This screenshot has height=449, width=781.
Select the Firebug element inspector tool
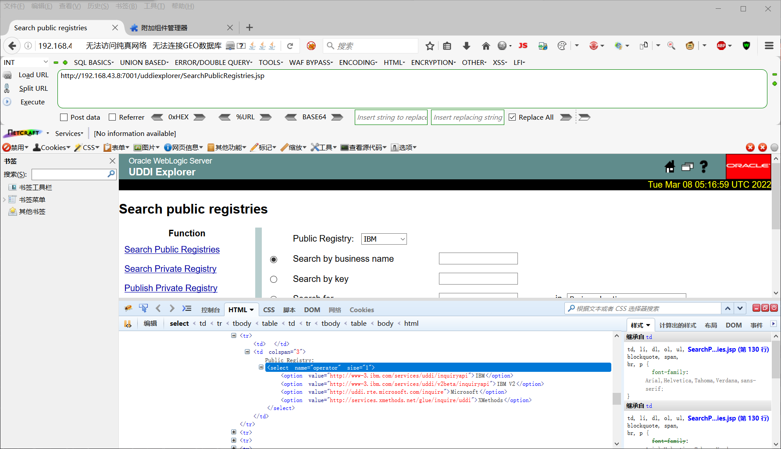point(143,308)
